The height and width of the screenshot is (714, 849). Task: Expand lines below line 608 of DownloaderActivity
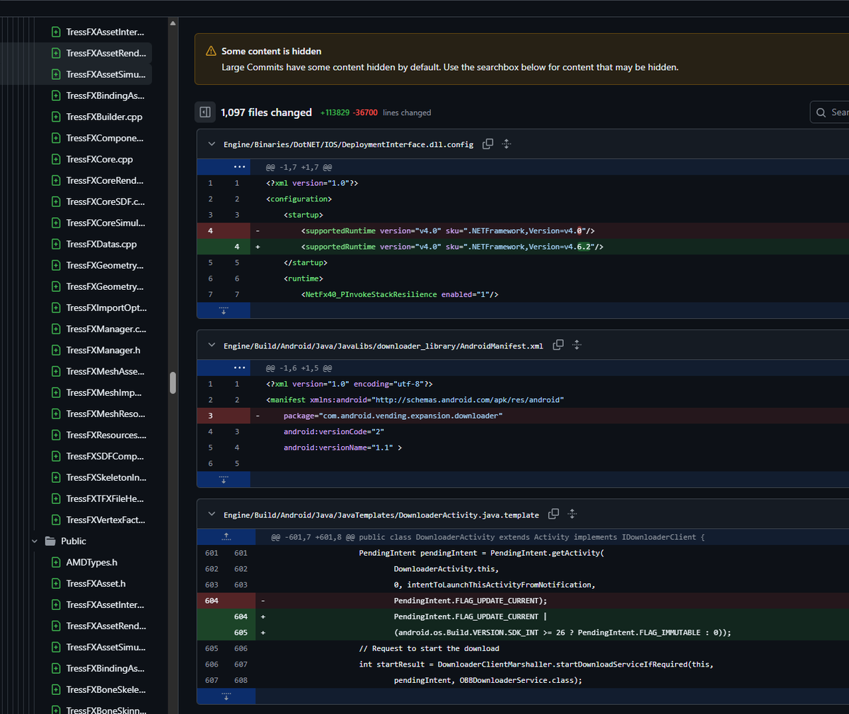(226, 696)
